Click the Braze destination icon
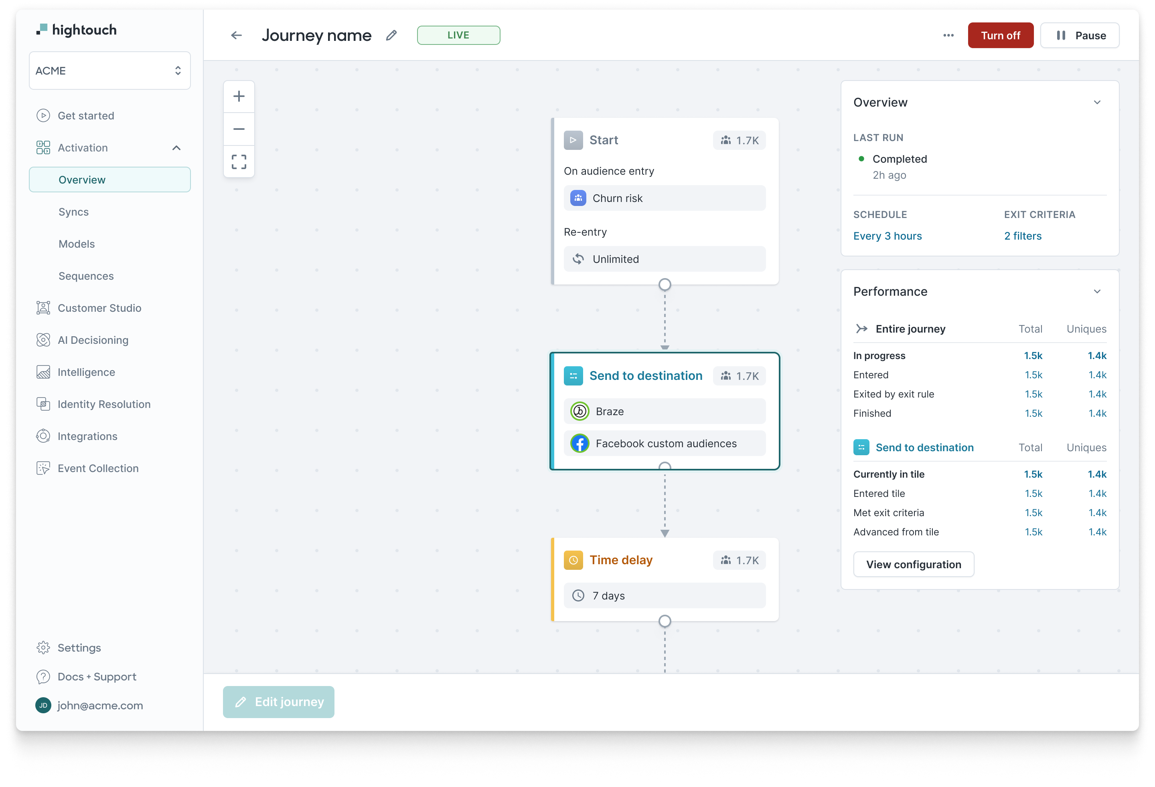The width and height of the screenshot is (1155, 787). (580, 411)
